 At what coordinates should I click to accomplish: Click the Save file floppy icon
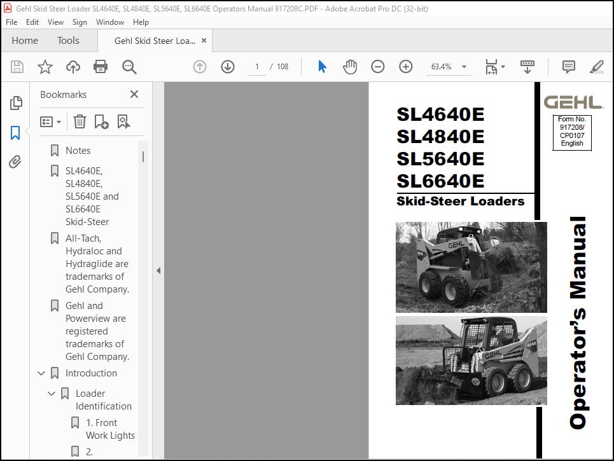click(x=17, y=67)
